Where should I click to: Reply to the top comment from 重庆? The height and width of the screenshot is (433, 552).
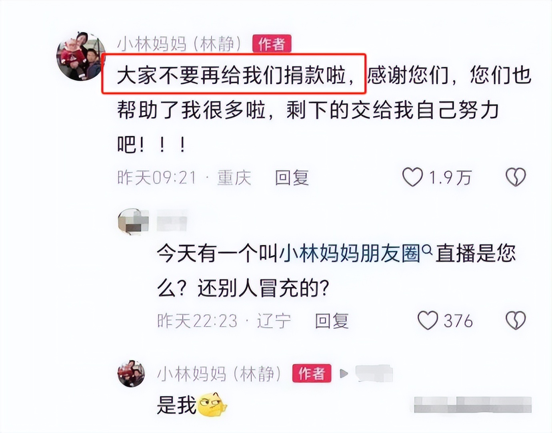click(x=292, y=177)
